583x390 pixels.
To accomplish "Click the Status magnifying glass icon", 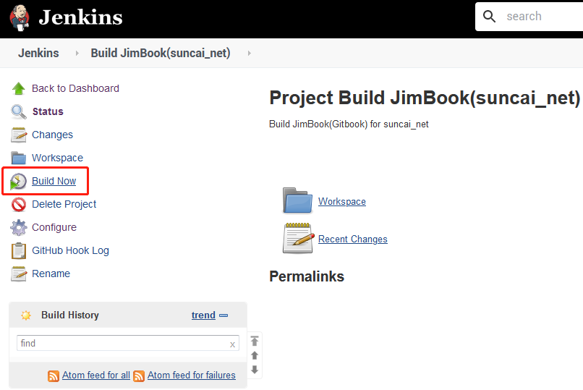I will pos(19,111).
